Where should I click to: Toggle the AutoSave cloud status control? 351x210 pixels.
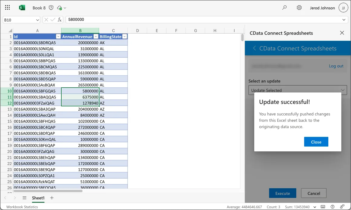coord(61,8)
